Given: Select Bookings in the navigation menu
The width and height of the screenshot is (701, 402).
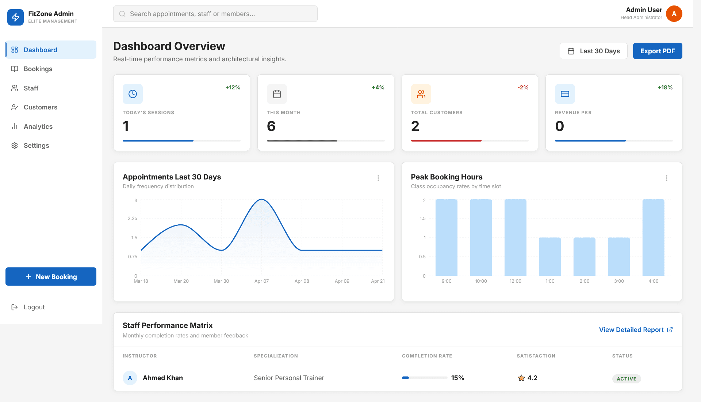Looking at the screenshot, I should coord(38,69).
